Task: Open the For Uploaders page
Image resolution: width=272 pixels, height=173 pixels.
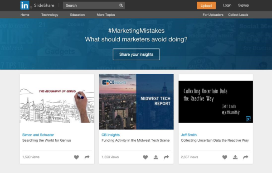Action: tap(213, 15)
